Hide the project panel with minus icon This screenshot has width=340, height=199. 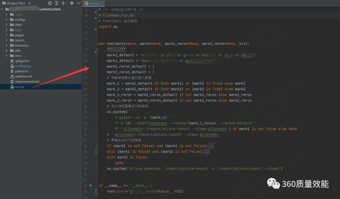click(x=78, y=3)
